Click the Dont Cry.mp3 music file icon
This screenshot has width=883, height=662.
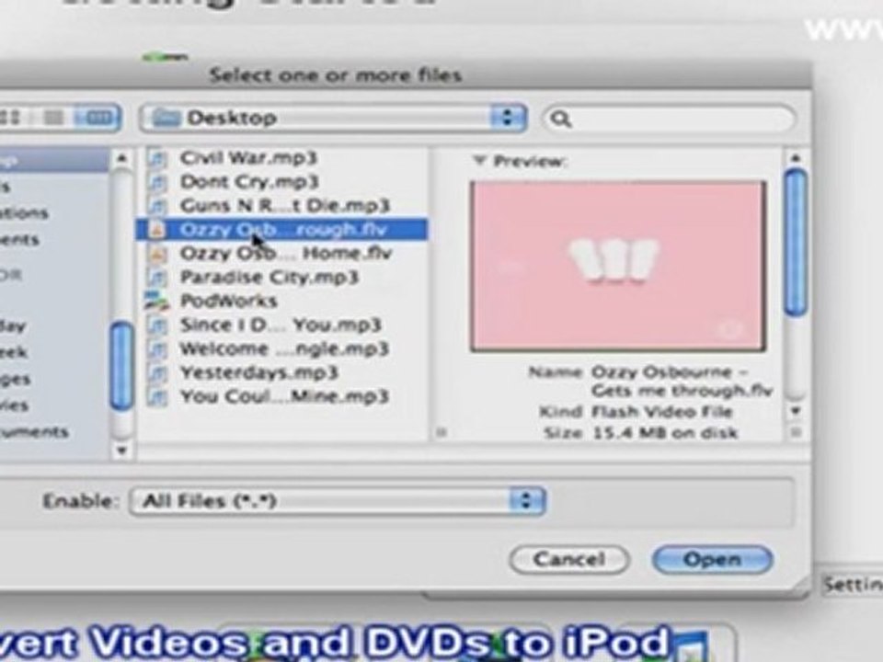(157, 182)
